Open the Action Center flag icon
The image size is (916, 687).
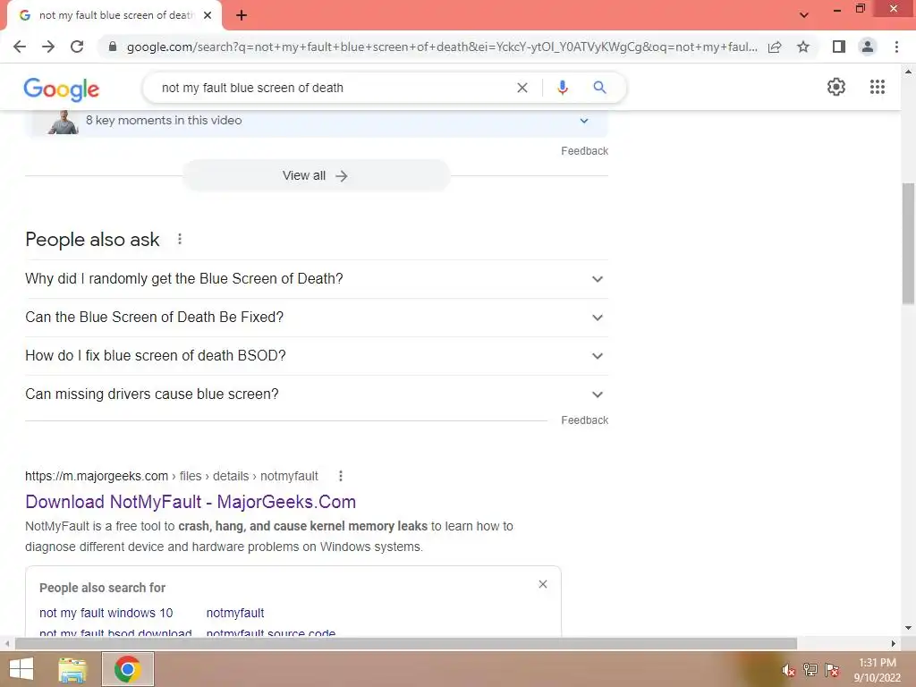[832, 670]
